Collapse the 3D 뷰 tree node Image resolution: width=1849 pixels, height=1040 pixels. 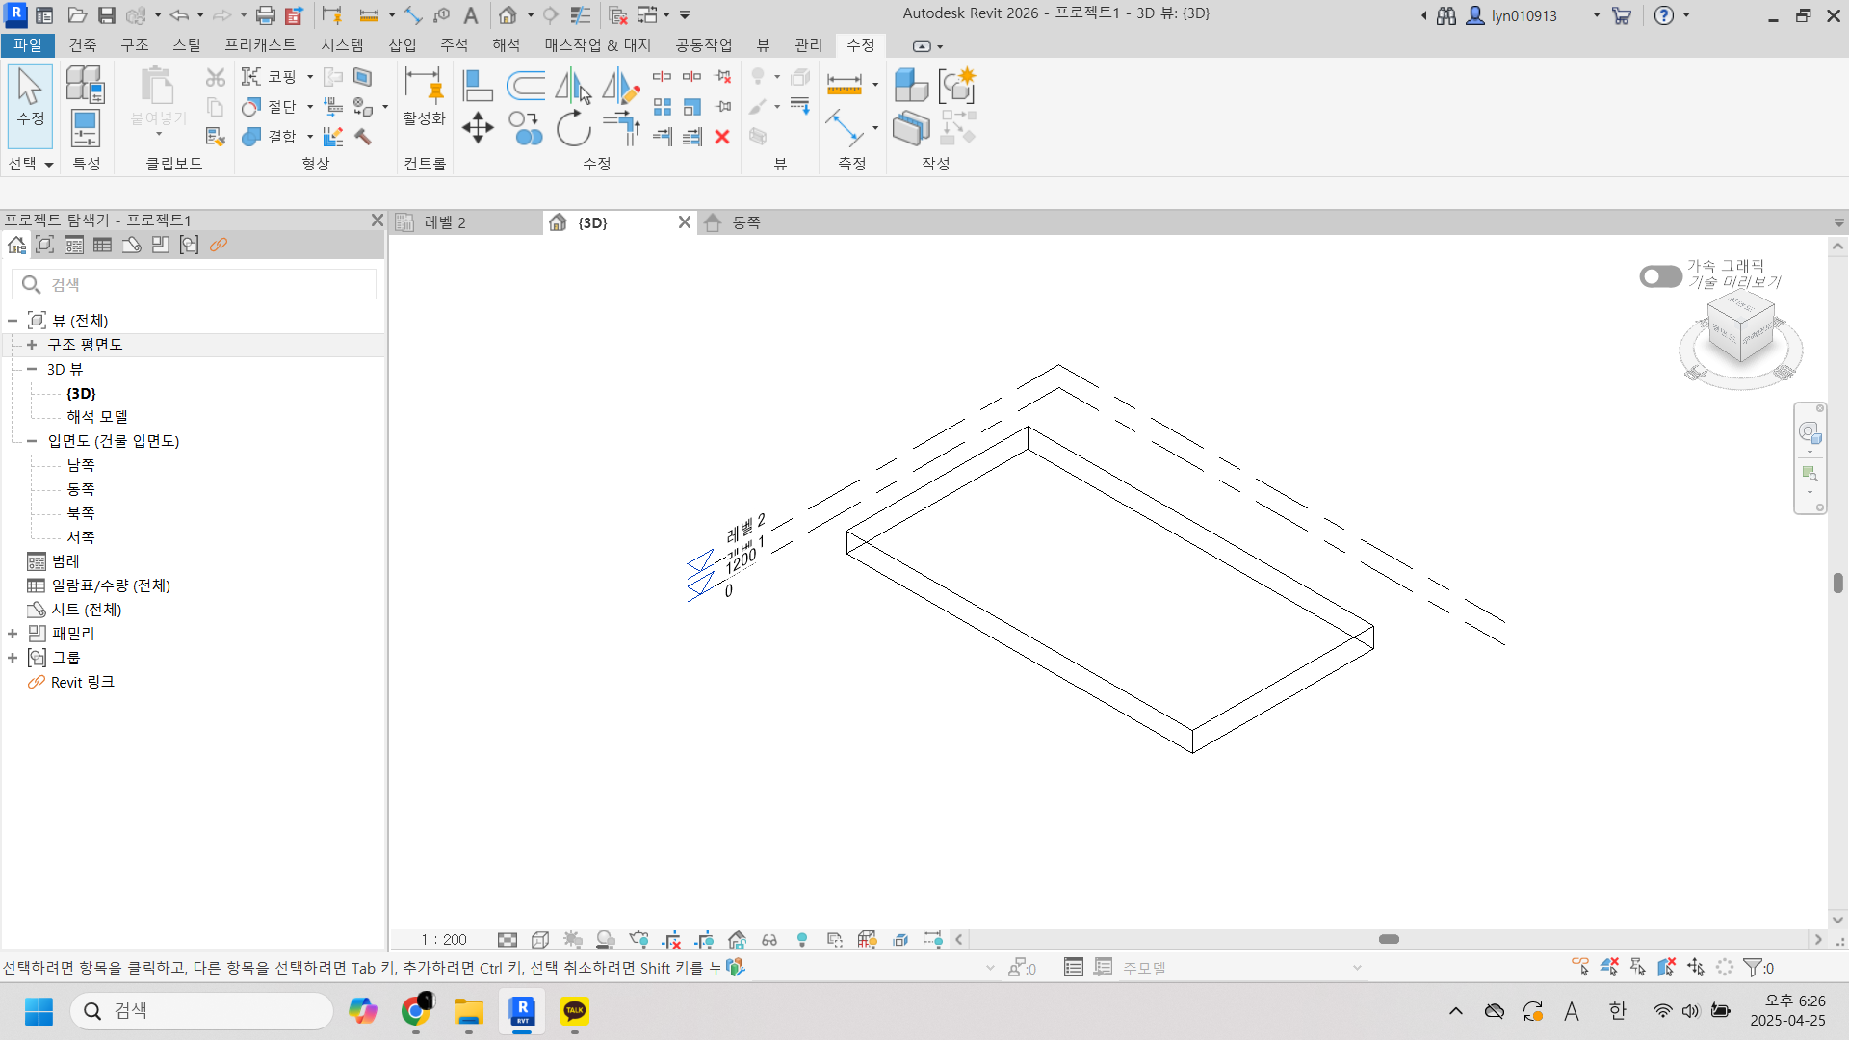coord(32,369)
